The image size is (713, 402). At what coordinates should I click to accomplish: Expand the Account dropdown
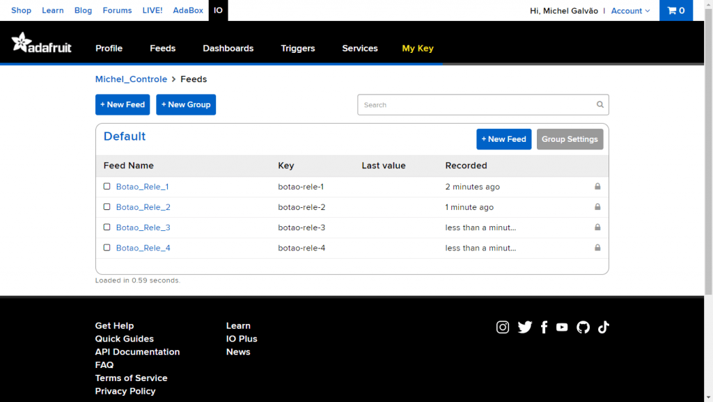pos(630,11)
